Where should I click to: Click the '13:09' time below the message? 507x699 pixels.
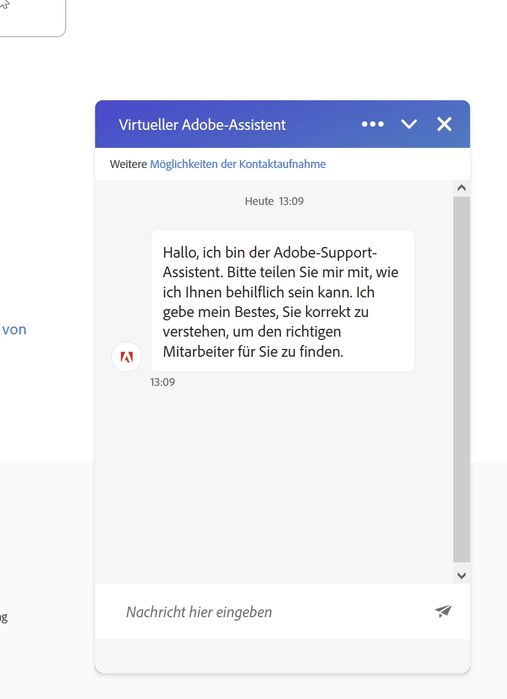[162, 383]
